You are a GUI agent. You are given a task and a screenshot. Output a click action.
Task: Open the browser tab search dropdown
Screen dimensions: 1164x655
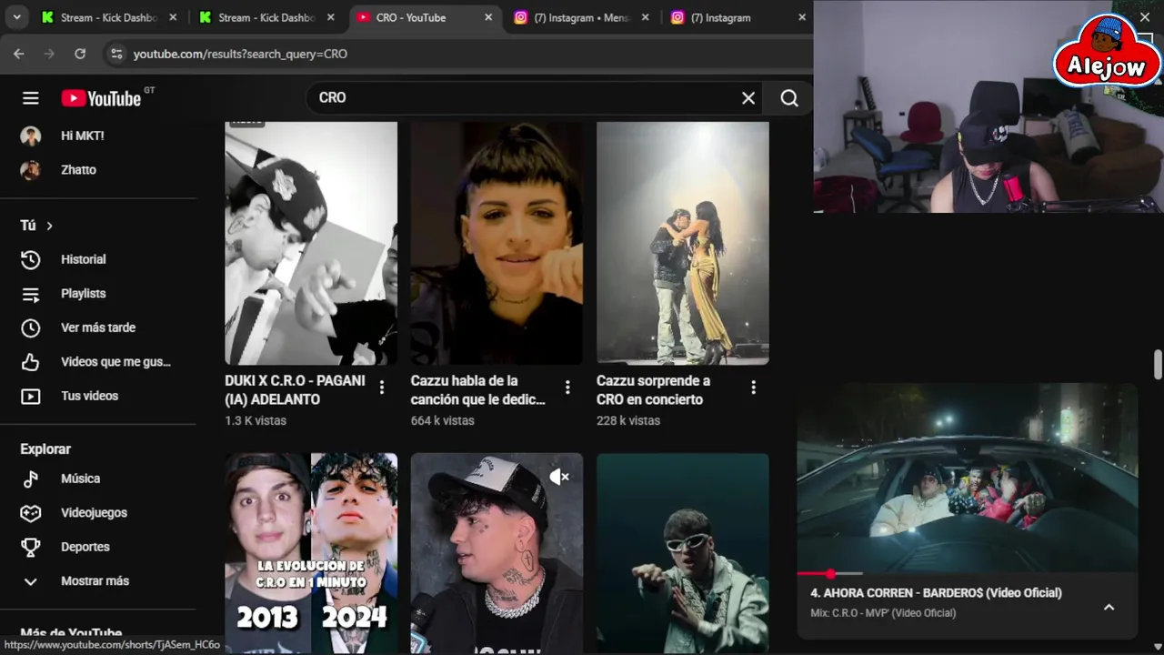pyautogui.click(x=16, y=17)
